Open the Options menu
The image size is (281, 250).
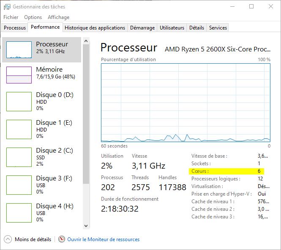point(33,17)
